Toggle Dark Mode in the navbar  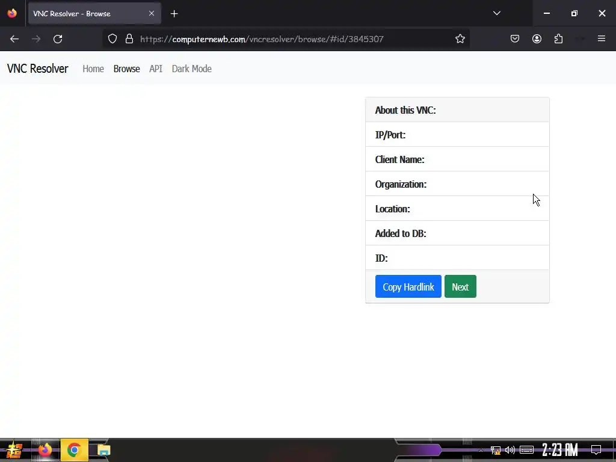point(192,69)
